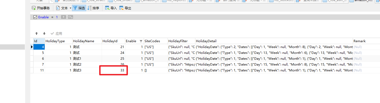This screenshot has height=103, width=380.
Task: Toggle the Filter (筛选) funnel button
Action: point(79,8)
